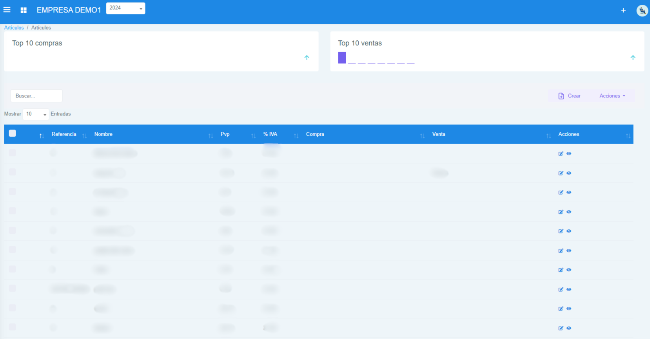
Task: Open the Mostrar entries count dropdown
Action: coord(36,114)
